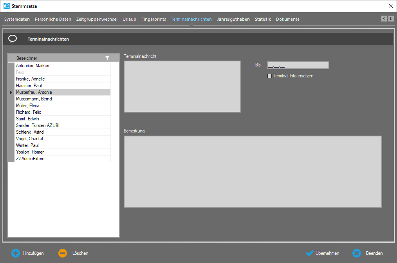Open the Dokumente tab
Image resolution: width=397 pixels, height=263 pixels.
pos(287,19)
